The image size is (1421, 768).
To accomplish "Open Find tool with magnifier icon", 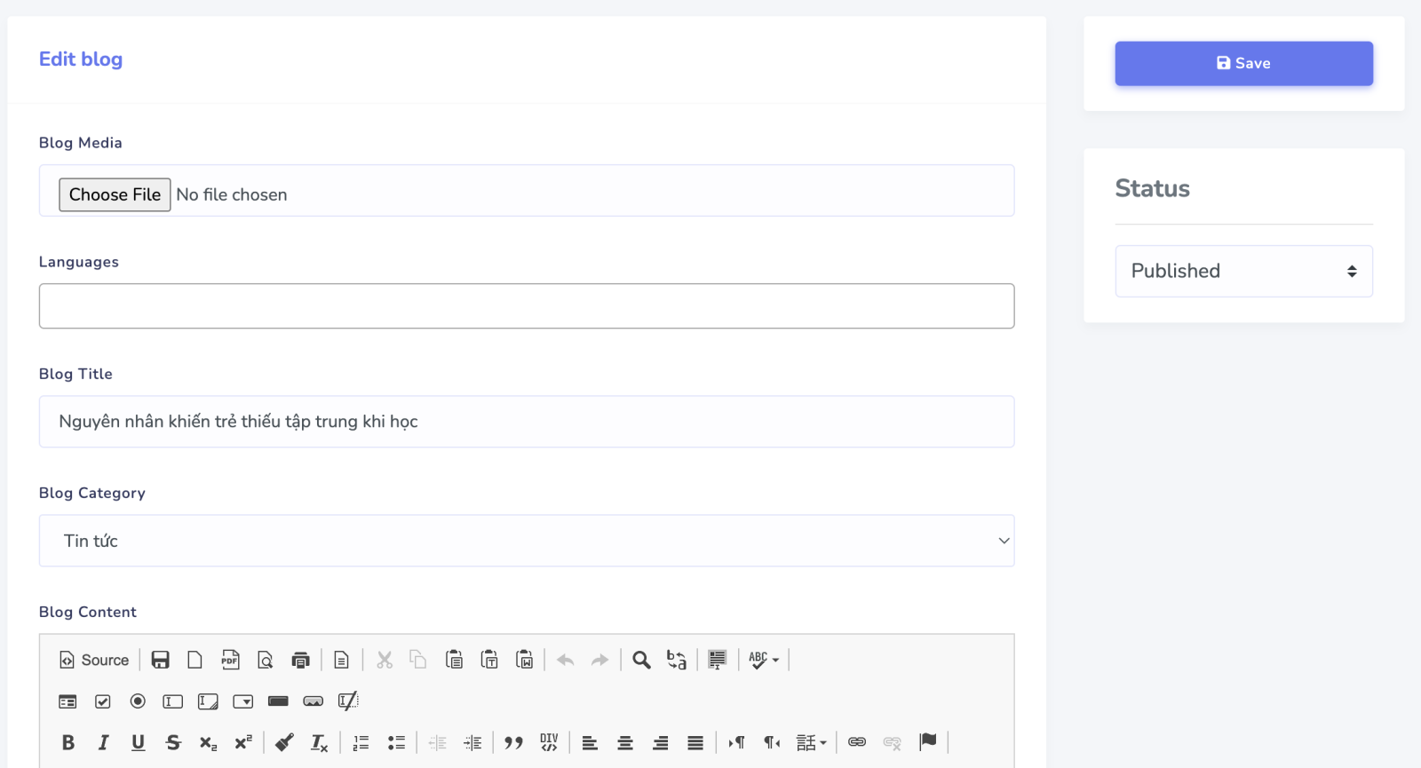I will pyautogui.click(x=641, y=660).
